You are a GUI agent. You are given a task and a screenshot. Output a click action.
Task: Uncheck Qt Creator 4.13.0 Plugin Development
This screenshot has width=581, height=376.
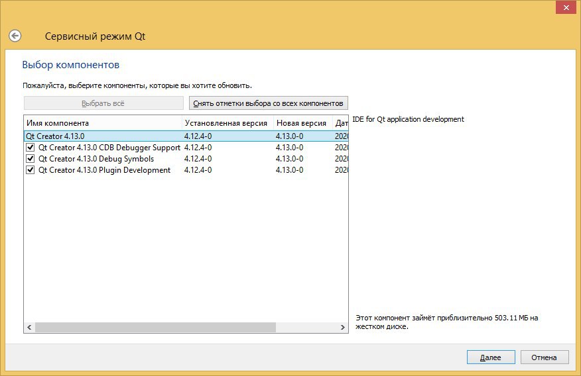(x=31, y=170)
